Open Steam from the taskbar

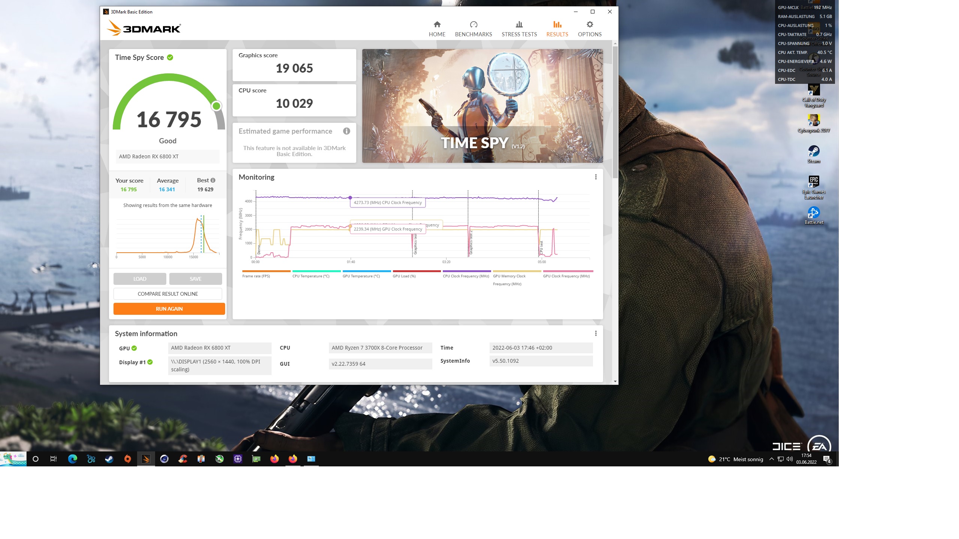pos(109,459)
